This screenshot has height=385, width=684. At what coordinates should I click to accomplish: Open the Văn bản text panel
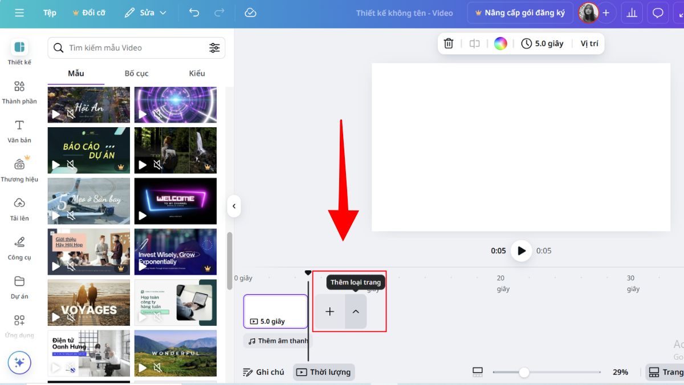(x=19, y=131)
